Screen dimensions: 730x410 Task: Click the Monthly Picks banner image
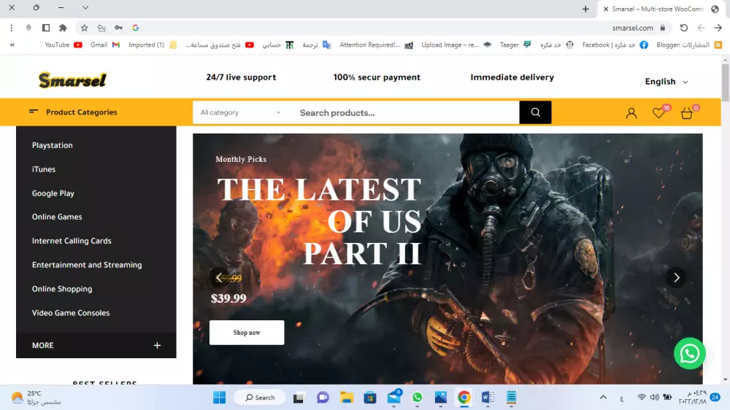pyautogui.click(x=447, y=259)
